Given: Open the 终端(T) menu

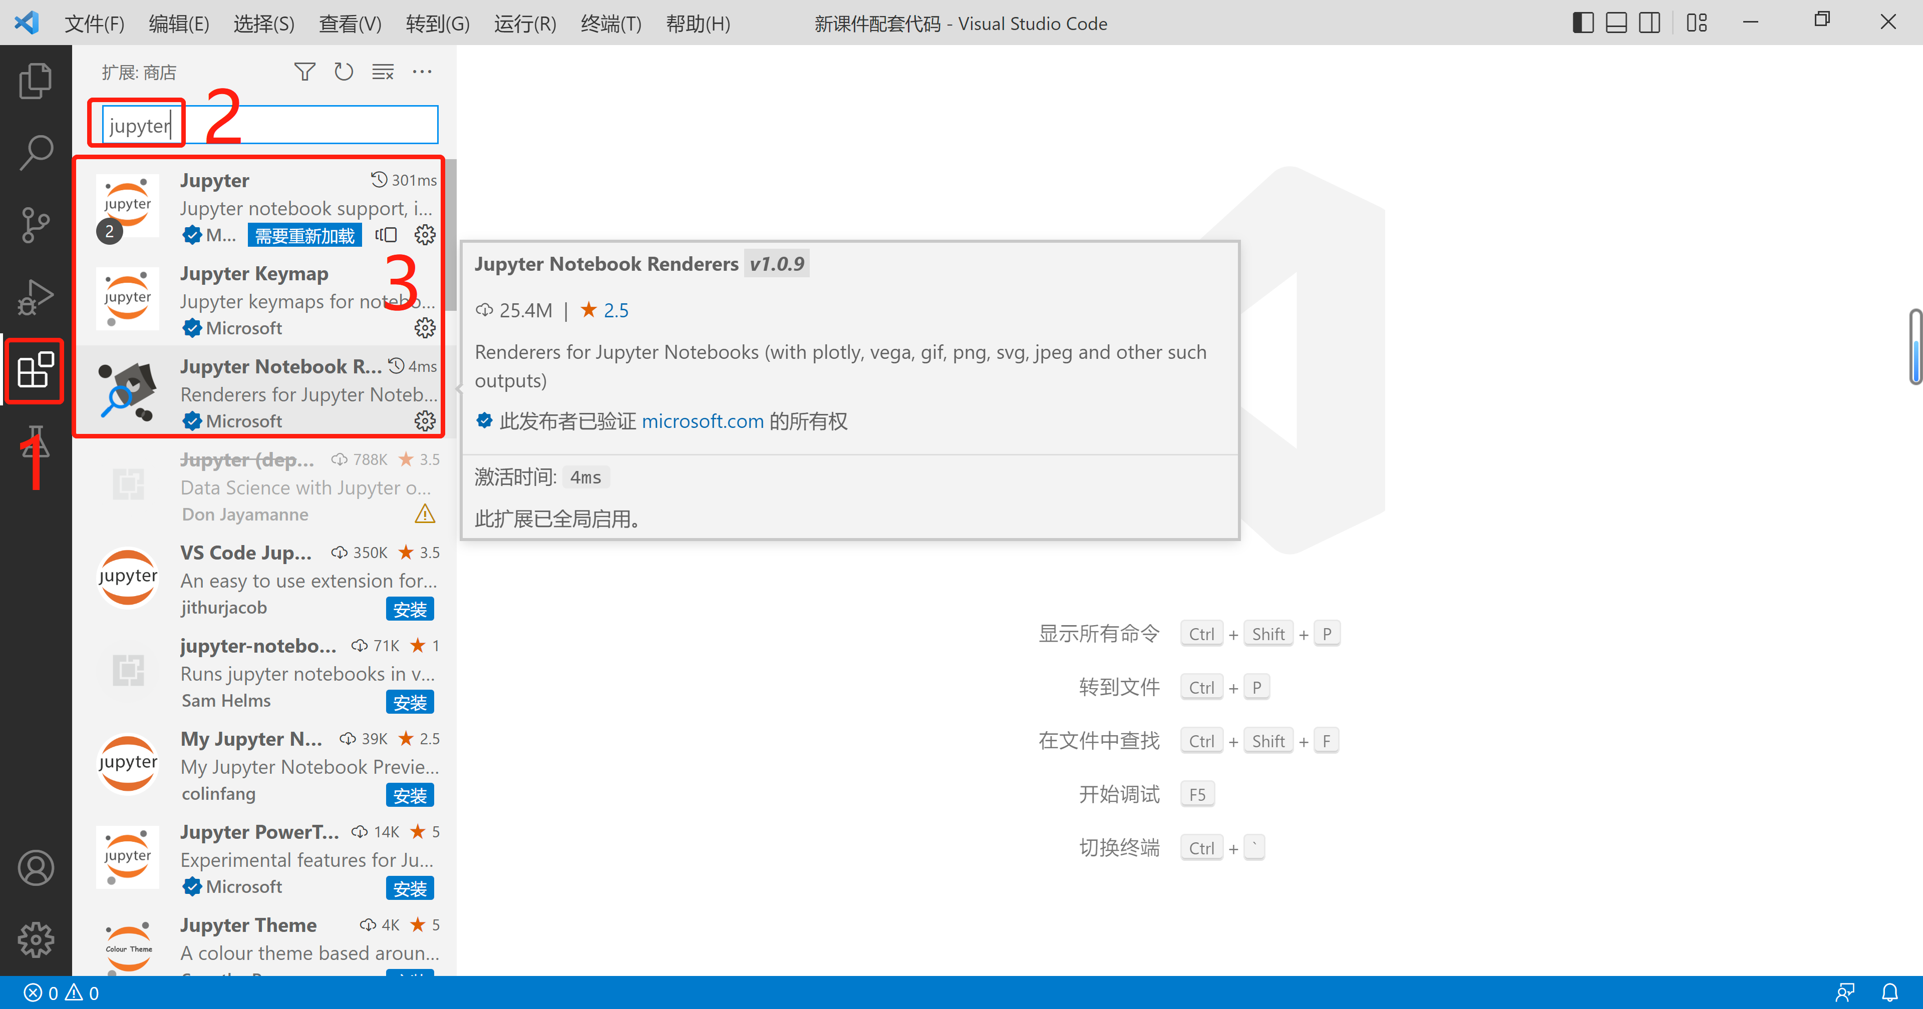Looking at the screenshot, I should click(x=610, y=24).
